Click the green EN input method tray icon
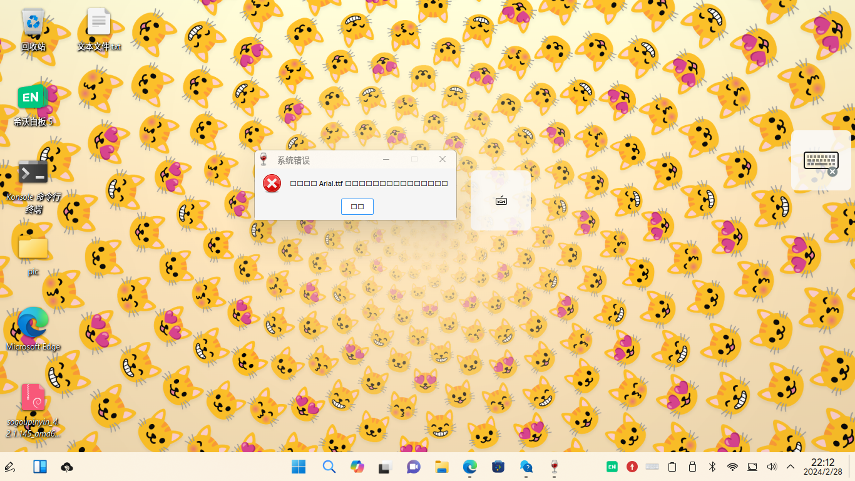Image resolution: width=855 pixels, height=481 pixels. tap(612, 467)
